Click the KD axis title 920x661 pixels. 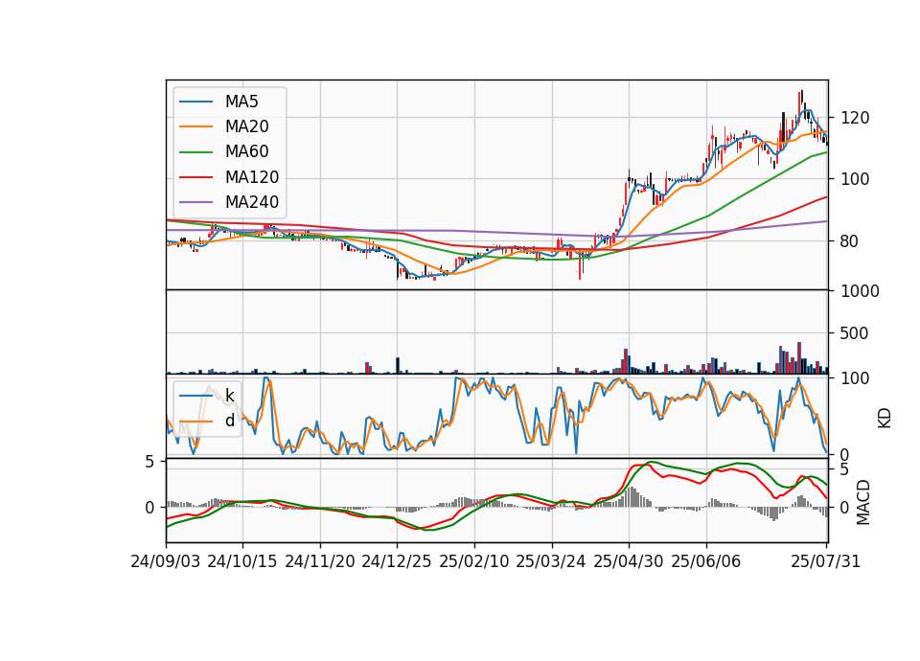tap(885, 418)
